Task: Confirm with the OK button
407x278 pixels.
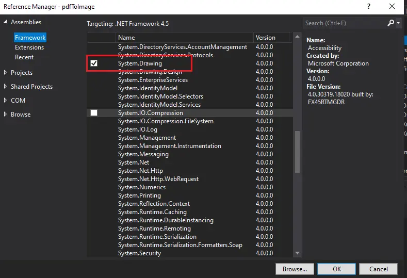Action: pyautogui.click(x=337, y=269)
